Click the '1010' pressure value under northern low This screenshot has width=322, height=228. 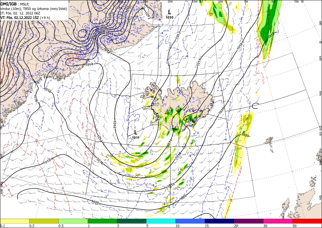click(169, 17)
